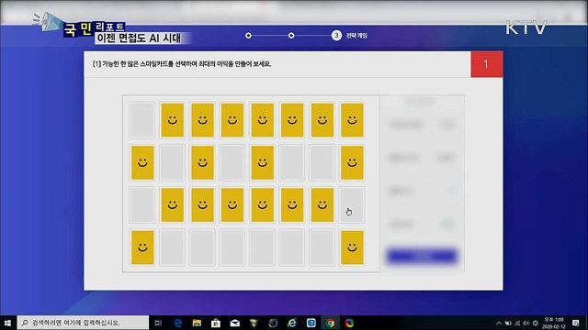Switch to Google Chrome on the taskbar
The image size is (588, 330).
pos(330,323)
